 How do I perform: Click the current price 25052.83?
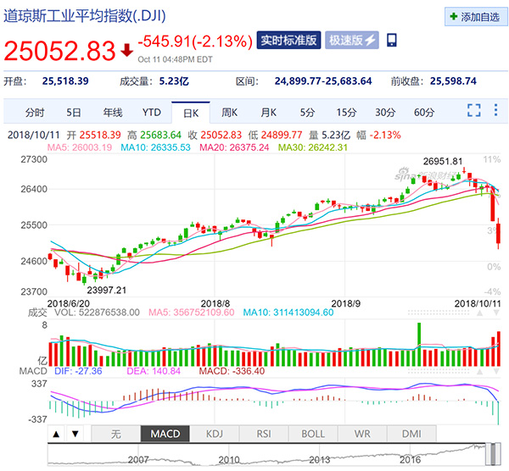point(59,51)
